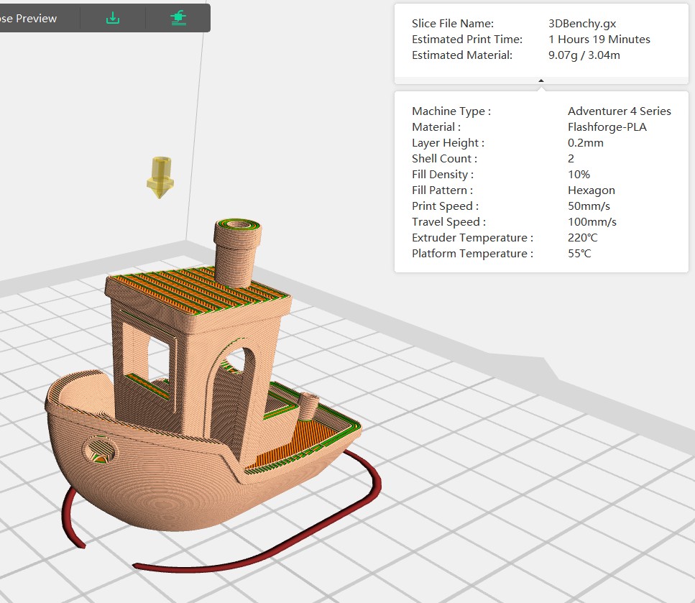Click the 'Platform Temperature :' label

point(472,254)
